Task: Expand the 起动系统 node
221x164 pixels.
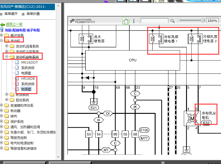Action: pyautogui.click(x=7, y=99)
